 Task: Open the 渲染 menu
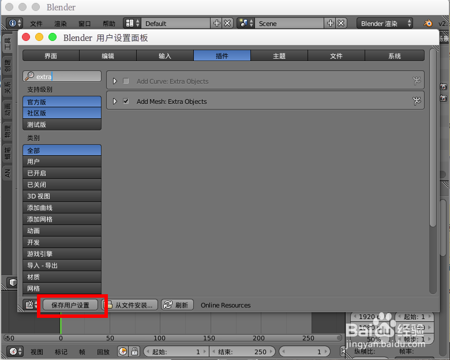[60, 24]
